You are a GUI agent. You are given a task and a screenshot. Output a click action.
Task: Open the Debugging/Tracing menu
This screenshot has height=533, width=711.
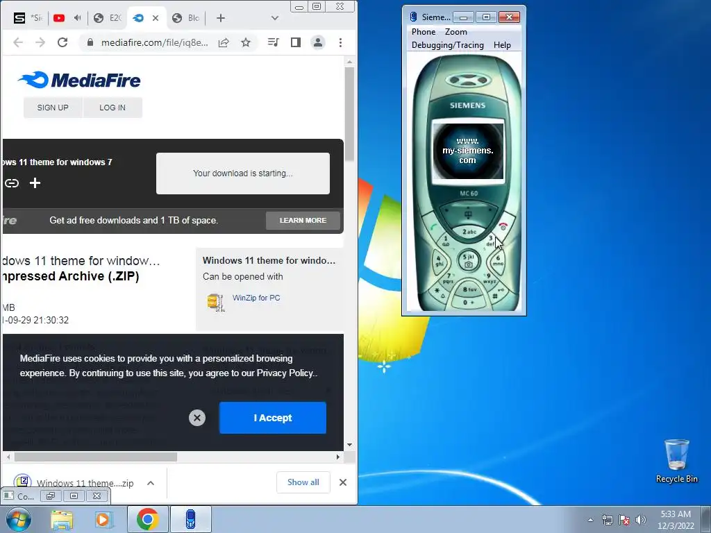click(448, 45)
